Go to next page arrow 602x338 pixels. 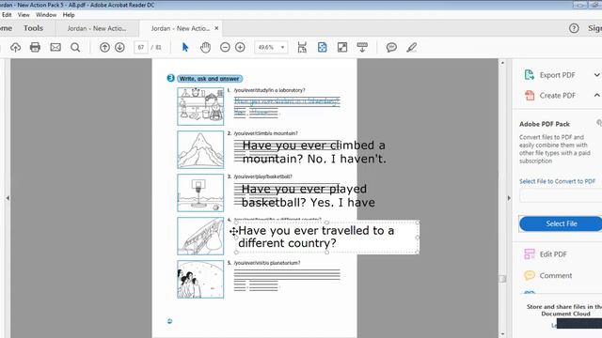119,47
